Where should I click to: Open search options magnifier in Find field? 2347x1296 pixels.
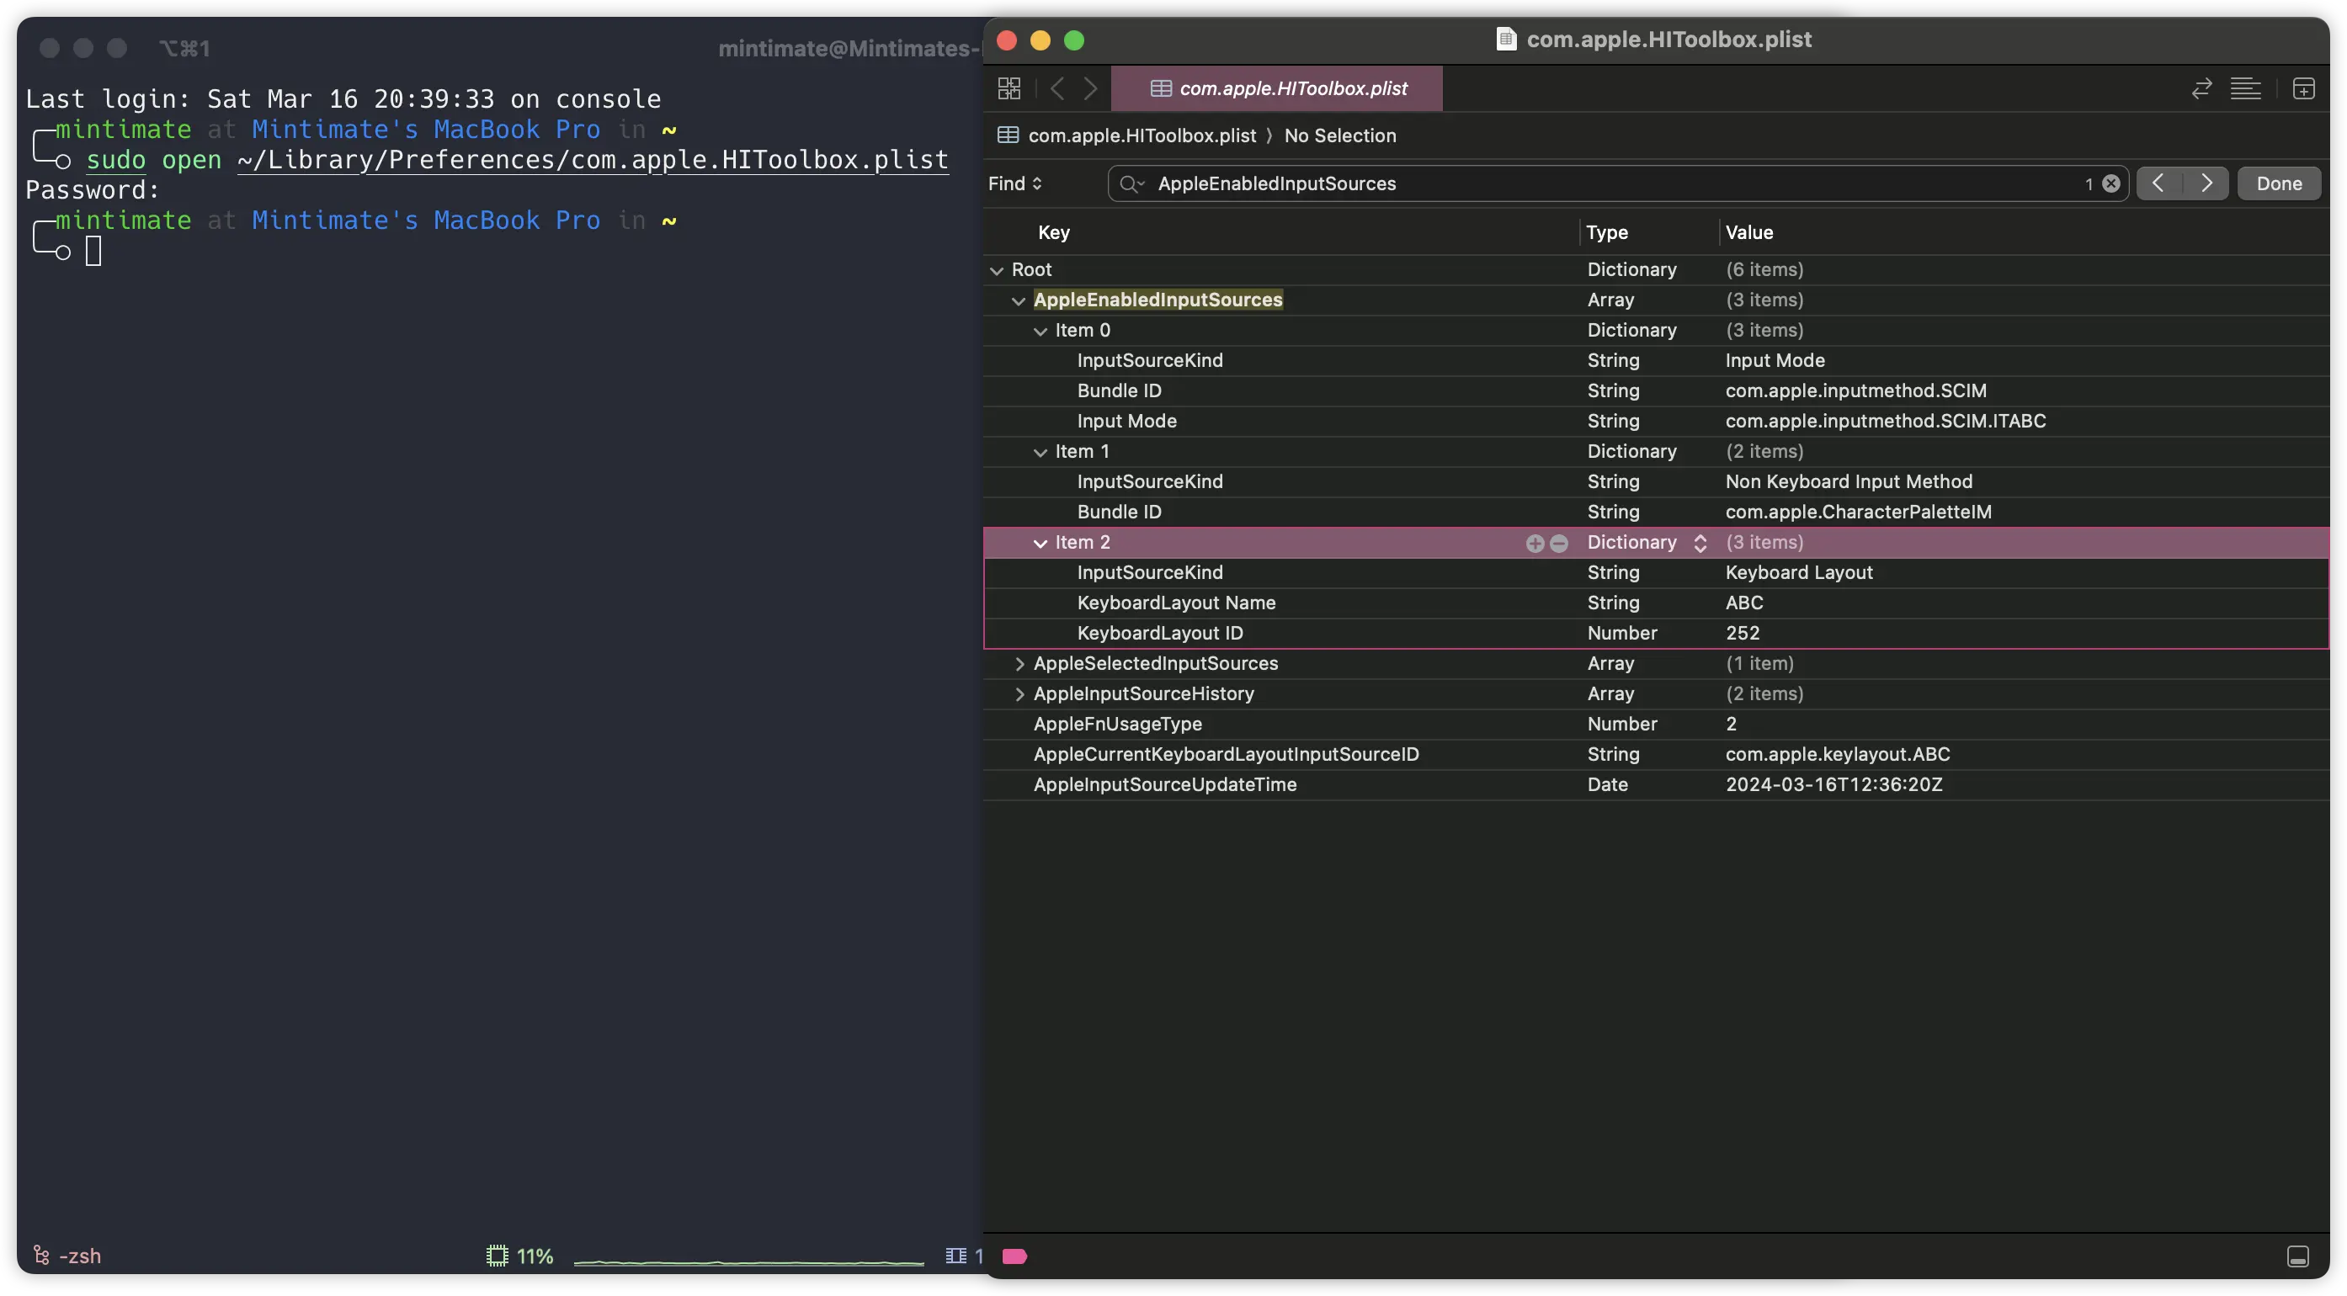pos(1131,183)
